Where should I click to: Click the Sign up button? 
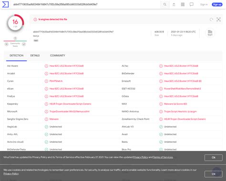coord(217,4)
